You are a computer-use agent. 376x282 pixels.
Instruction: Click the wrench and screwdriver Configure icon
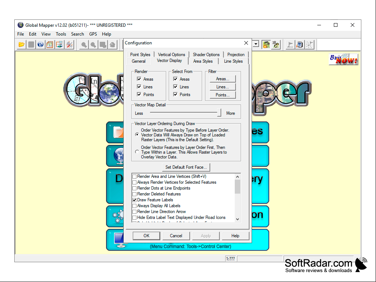[x=69, y=45]
